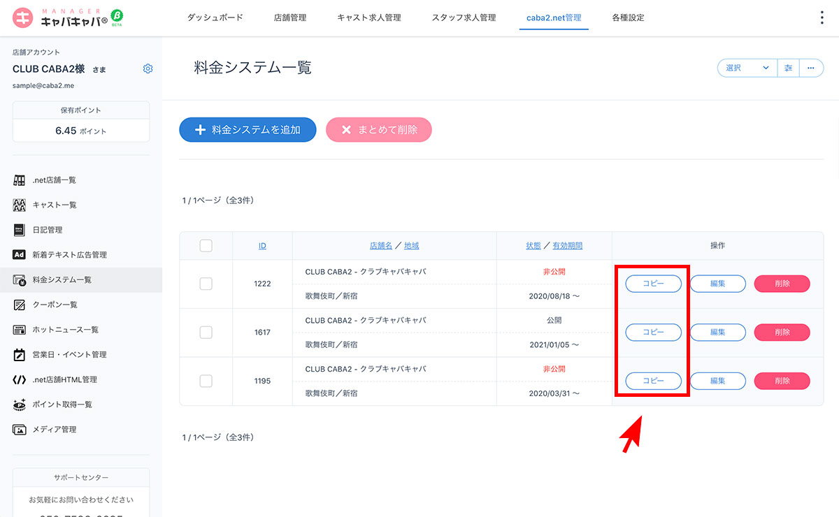The height and width of the screenshot is (517, 839).
Task: Open the .net店舗一覧 sidebar icon
Action: tap(20, 180)
